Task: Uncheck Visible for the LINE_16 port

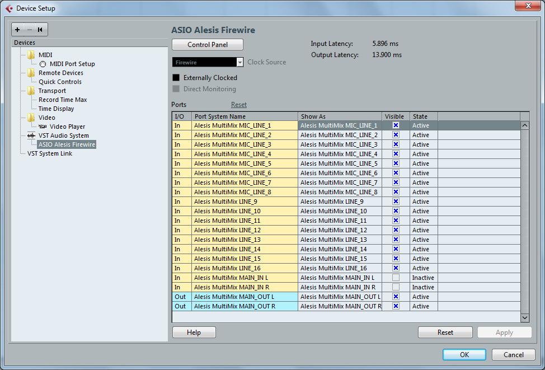Action: pos(396,268)
